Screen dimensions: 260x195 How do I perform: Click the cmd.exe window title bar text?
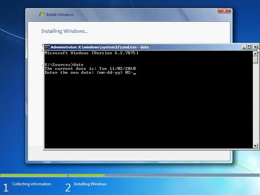pos(100,47)
